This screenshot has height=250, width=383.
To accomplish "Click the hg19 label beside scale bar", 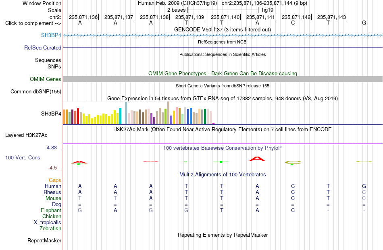I will click(x=267, y=10).
